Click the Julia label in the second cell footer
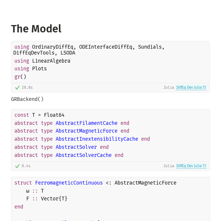This screenshot has height=221, width=221. coord(169,166)
